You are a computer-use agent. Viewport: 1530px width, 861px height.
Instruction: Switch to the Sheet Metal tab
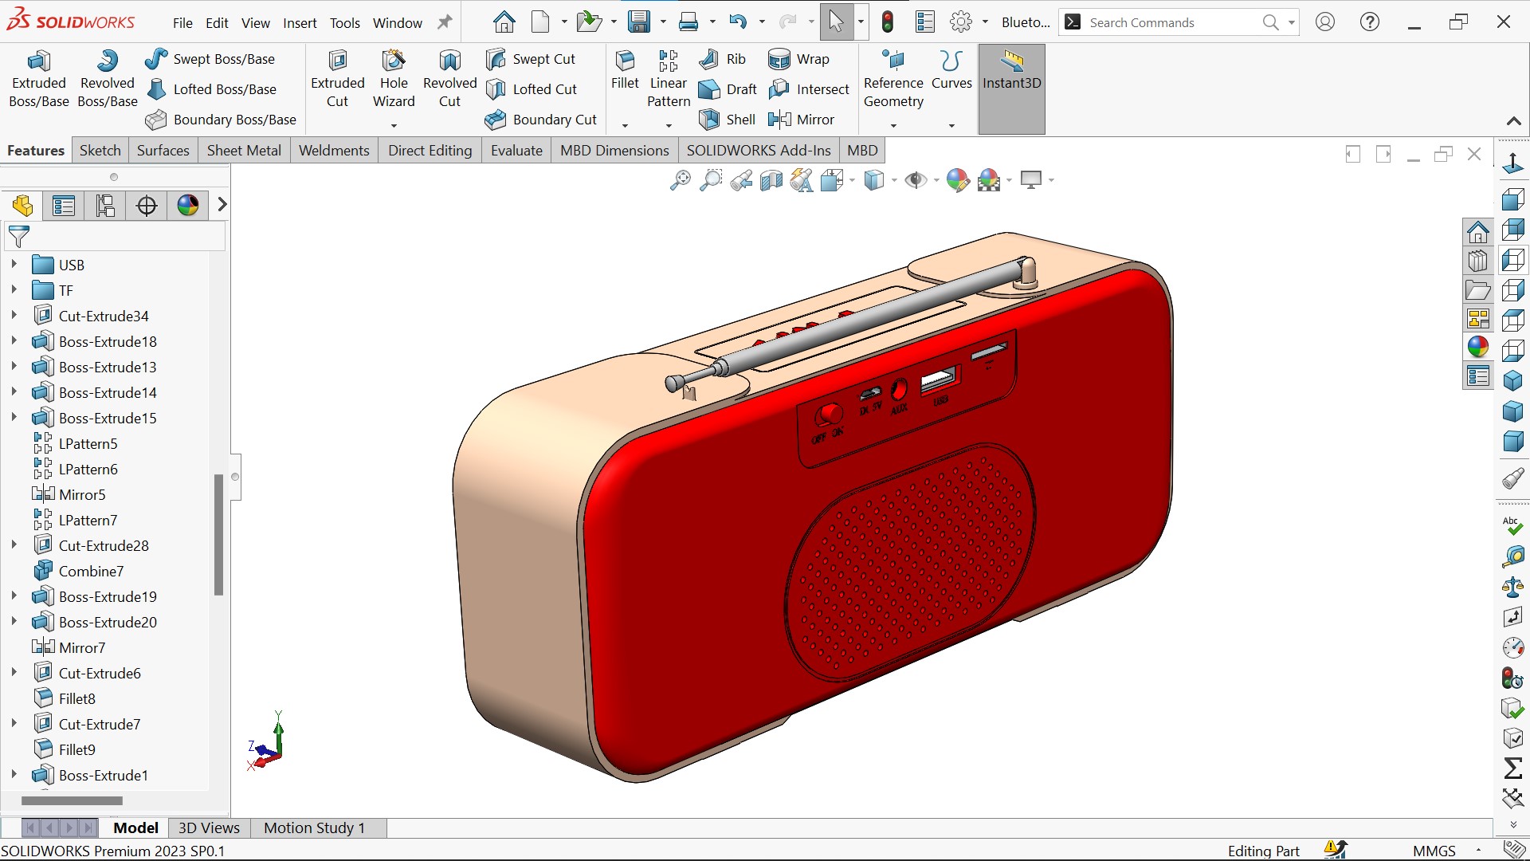(x=244, y=151)
